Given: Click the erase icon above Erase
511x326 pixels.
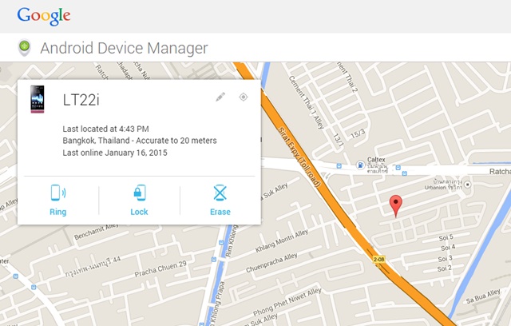Looking at the screenshot, I should click(220, 193).
